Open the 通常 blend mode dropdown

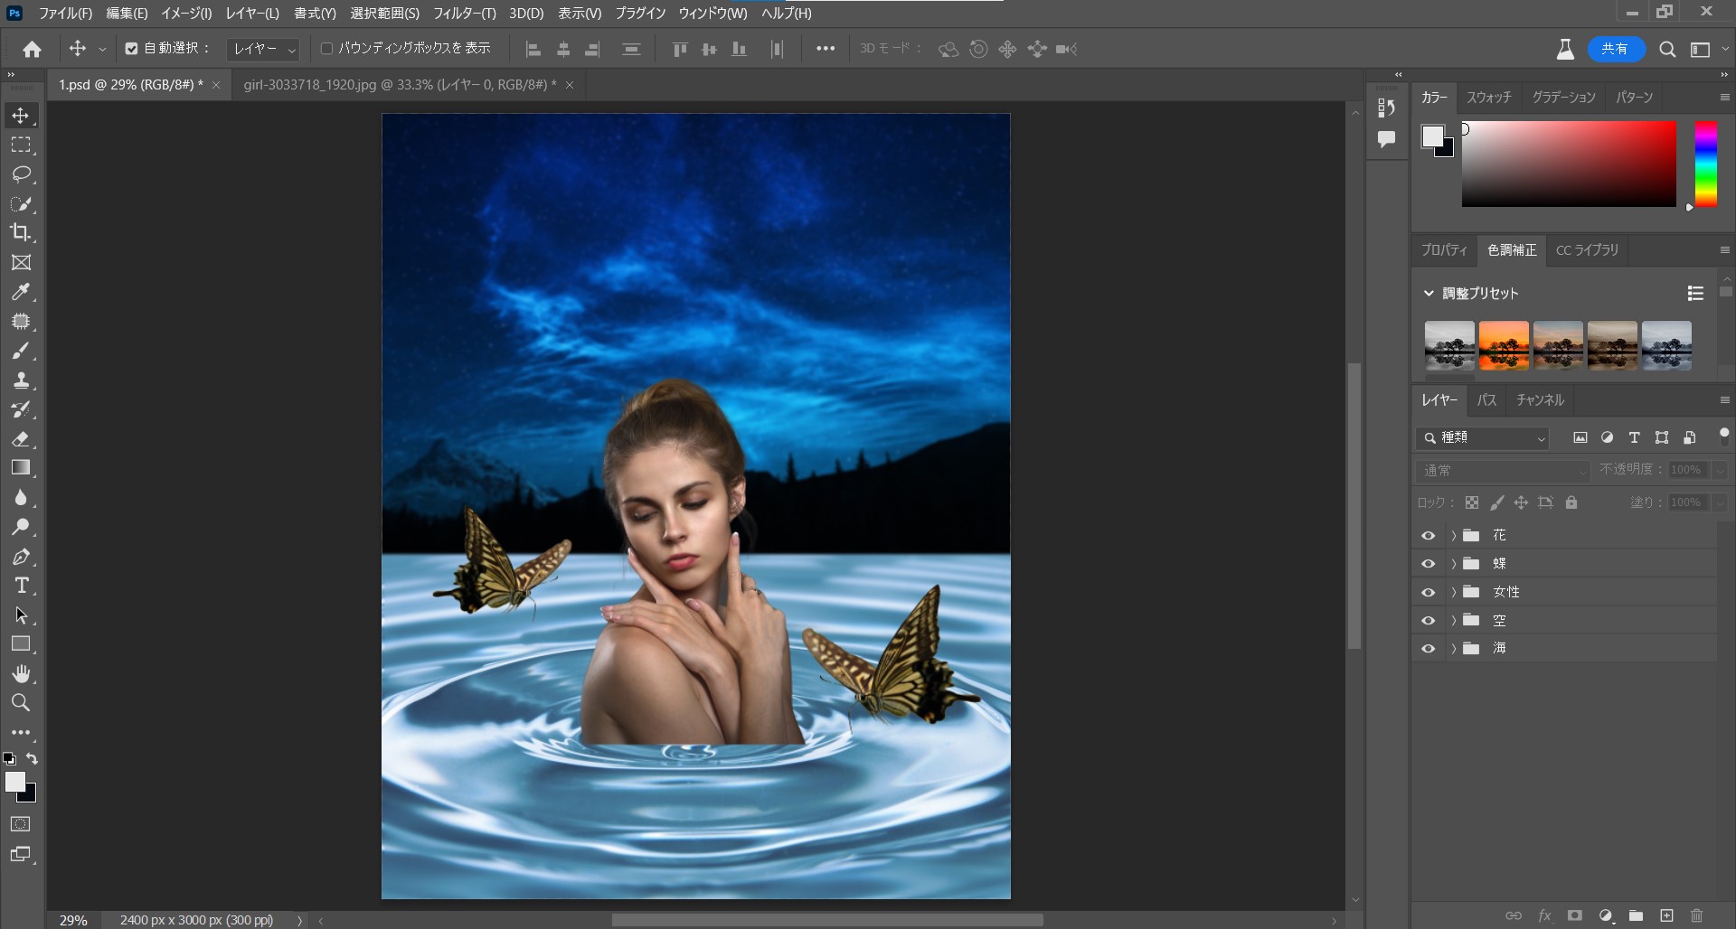pyautogui.click(x=1502, y=471)
